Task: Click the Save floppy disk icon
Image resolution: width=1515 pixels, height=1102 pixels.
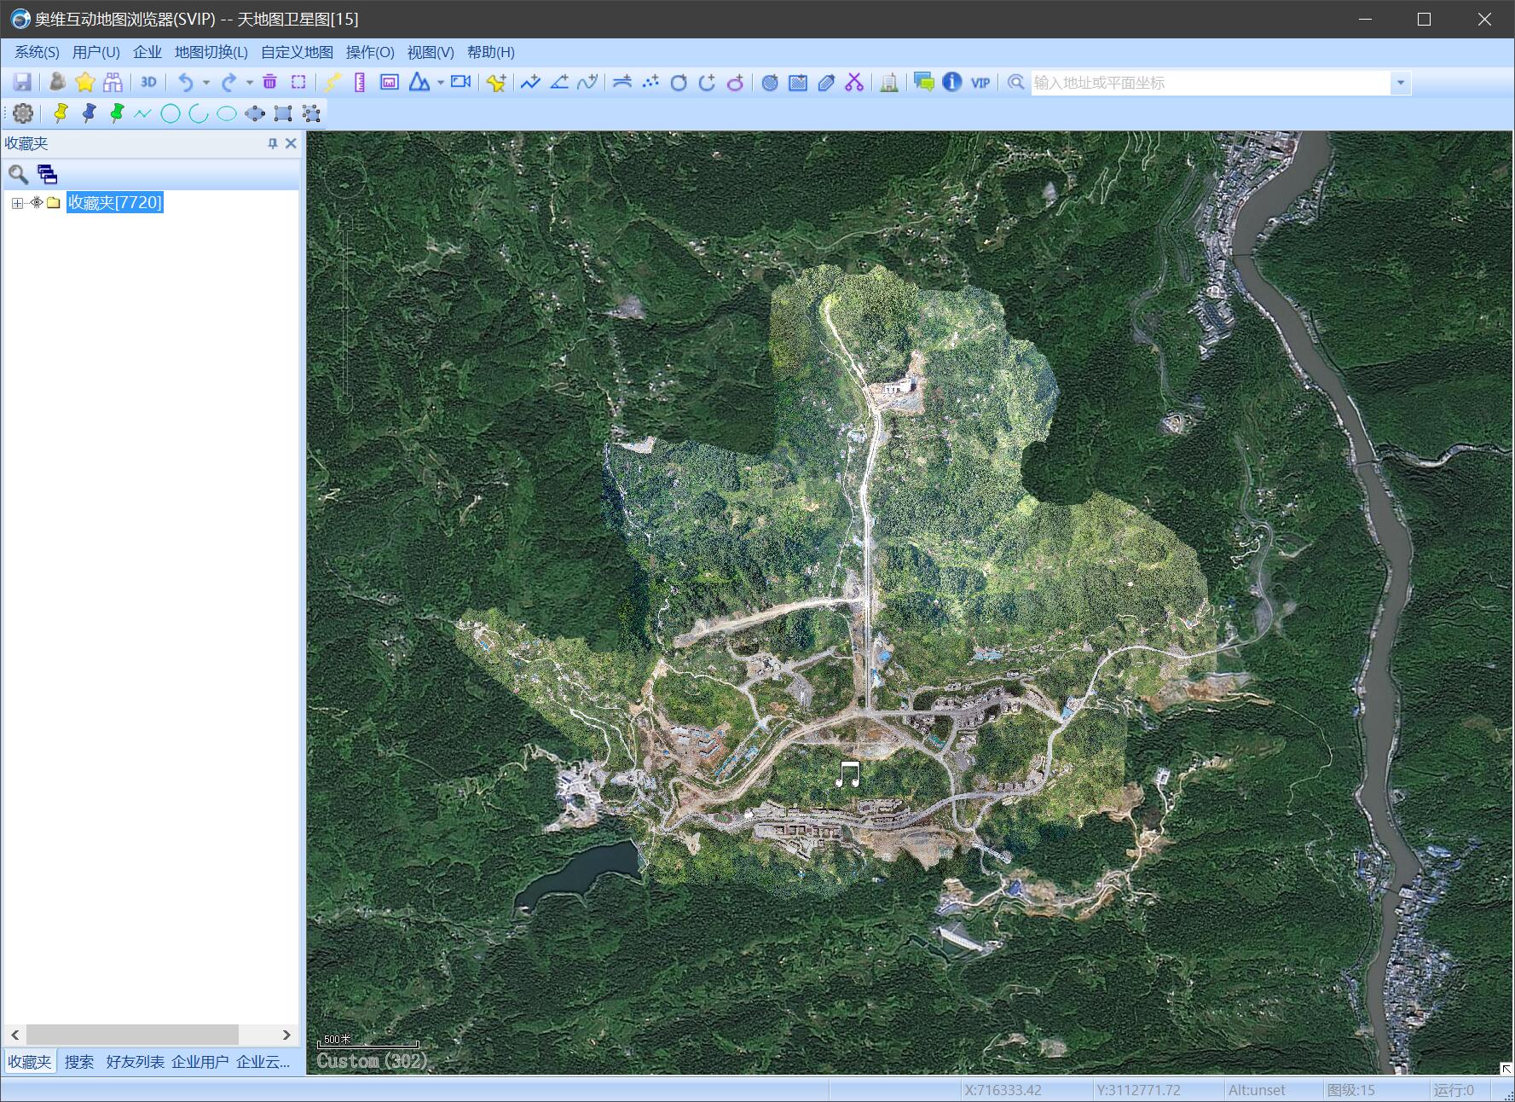Action: pyautogui.click(x=22, y=82)
